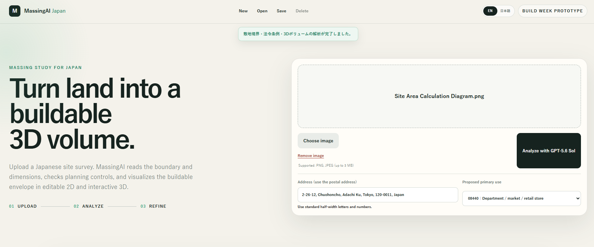Click the Build Week Prototype badge
The height and width of the screenshot is (247, 594).
(x=553, y=11)
